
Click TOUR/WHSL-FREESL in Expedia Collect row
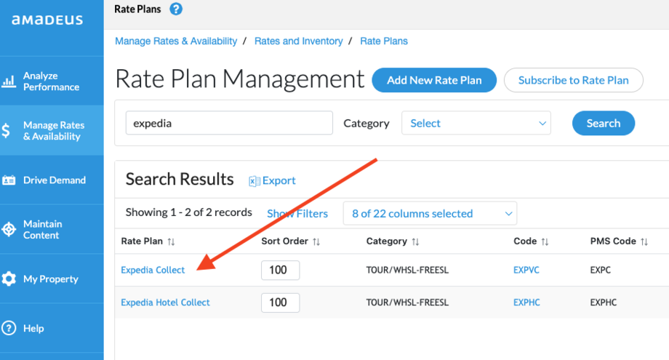tap(407, 270)
